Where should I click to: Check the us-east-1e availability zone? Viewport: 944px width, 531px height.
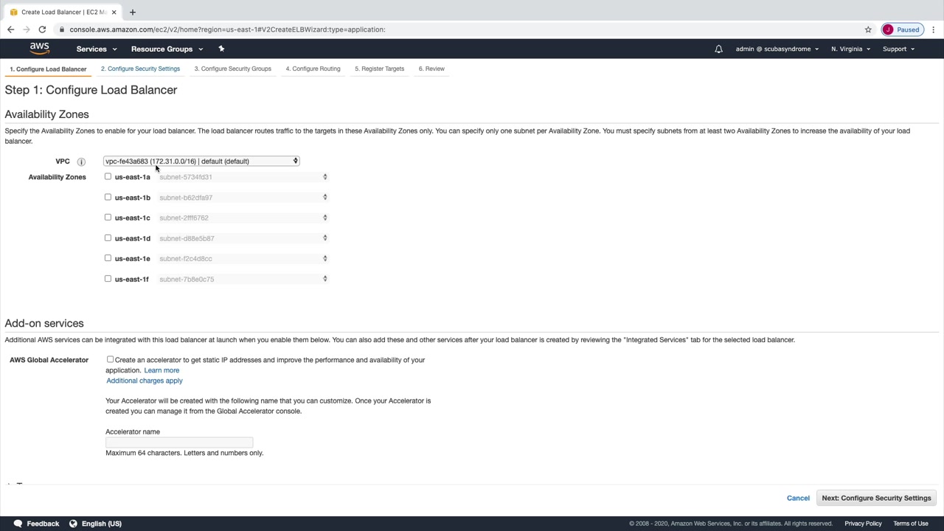[108, 258]
